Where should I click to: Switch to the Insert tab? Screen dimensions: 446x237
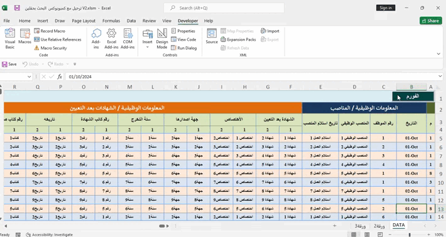click(x=43, y=21)
